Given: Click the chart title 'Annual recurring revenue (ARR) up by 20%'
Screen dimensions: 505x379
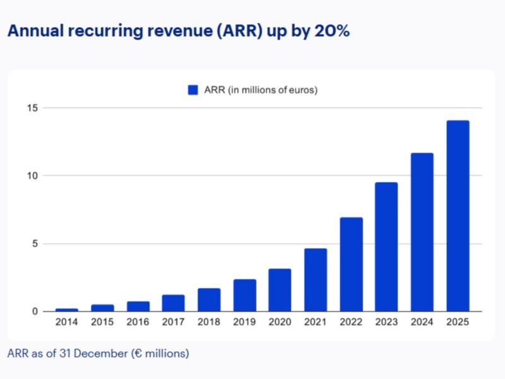Looking at the screenshot, I should (x=179, y=31).
